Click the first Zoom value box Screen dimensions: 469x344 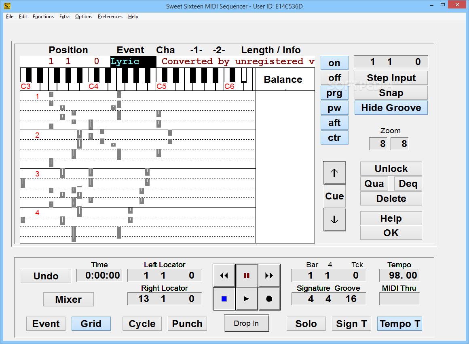pos(378,144)
